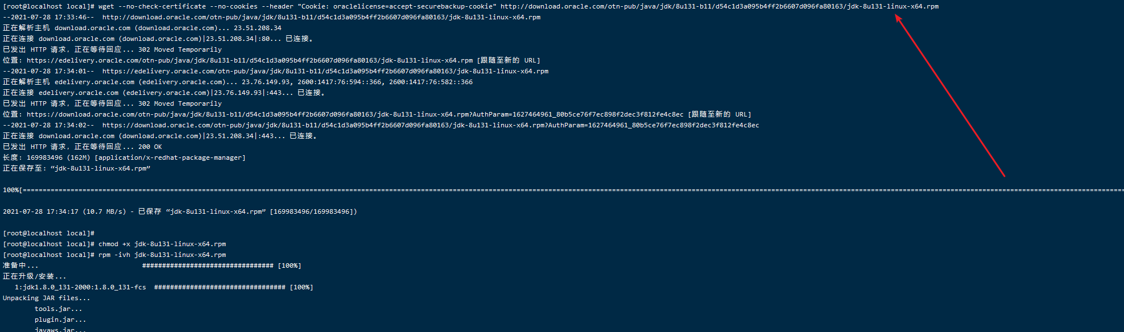
Task: Click the edelivery.oracle.com URL after first 位置
Action: tap(250, 60)
